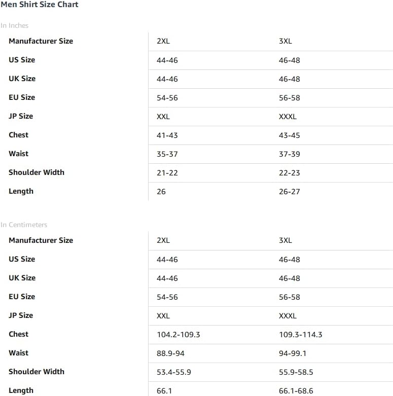Click 3XL header in inches table
This screenshot has width=393, height=396.
[285, 41]
